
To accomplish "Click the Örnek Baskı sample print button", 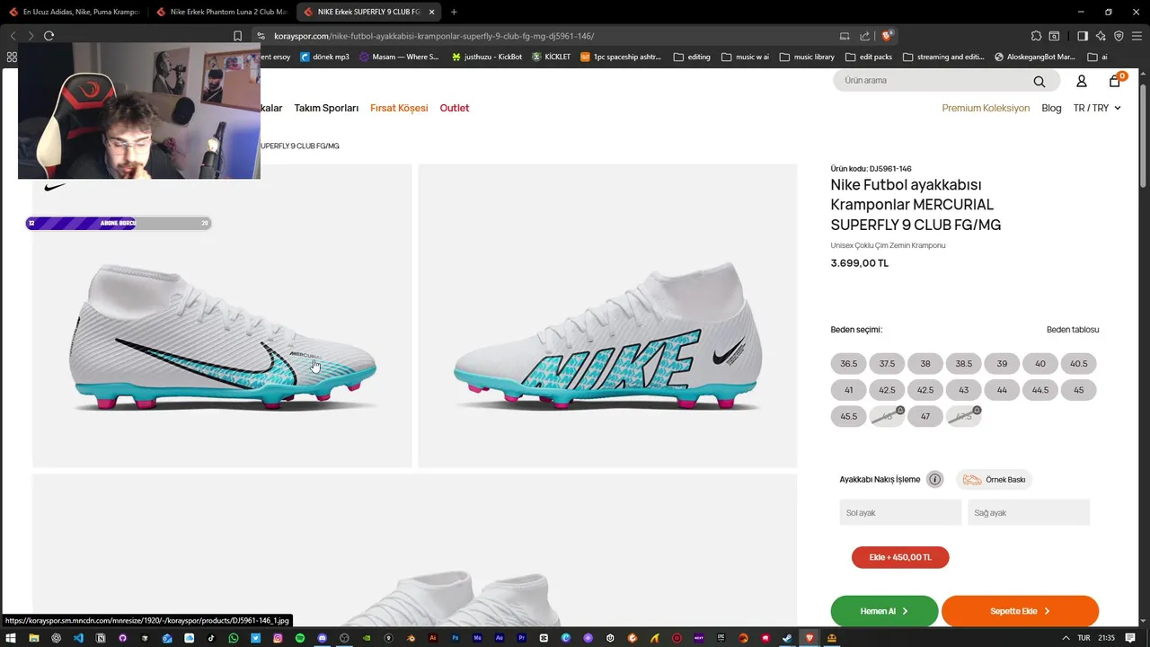I will pos(994,479).
